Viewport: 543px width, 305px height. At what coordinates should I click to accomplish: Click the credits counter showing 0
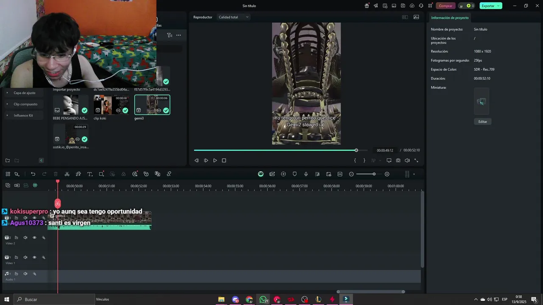point(467,6)
